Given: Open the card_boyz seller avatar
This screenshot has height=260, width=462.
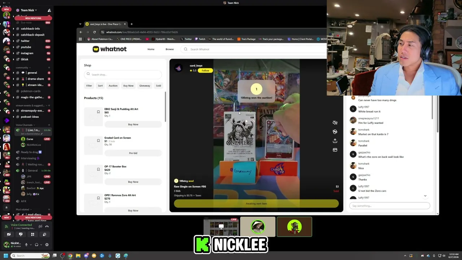Looking at the screenshot, I should (178, 68).
